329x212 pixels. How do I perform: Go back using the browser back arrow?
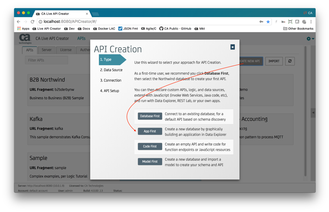[x=19, y=22]
